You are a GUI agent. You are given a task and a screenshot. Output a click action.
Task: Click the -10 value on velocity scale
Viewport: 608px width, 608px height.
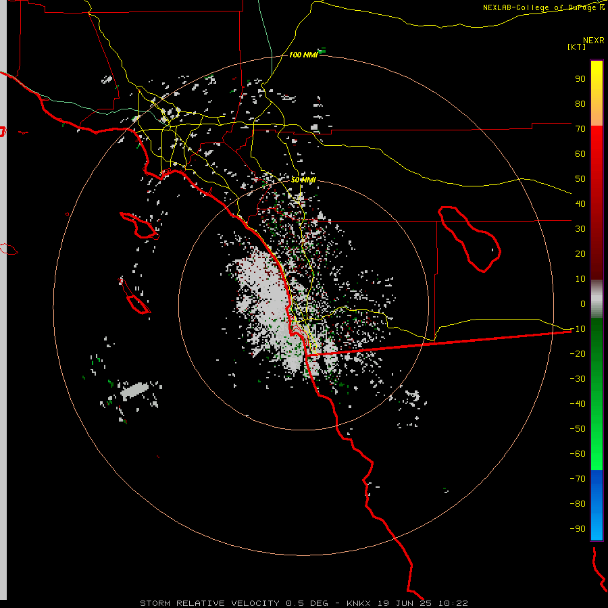coord(578,329)
